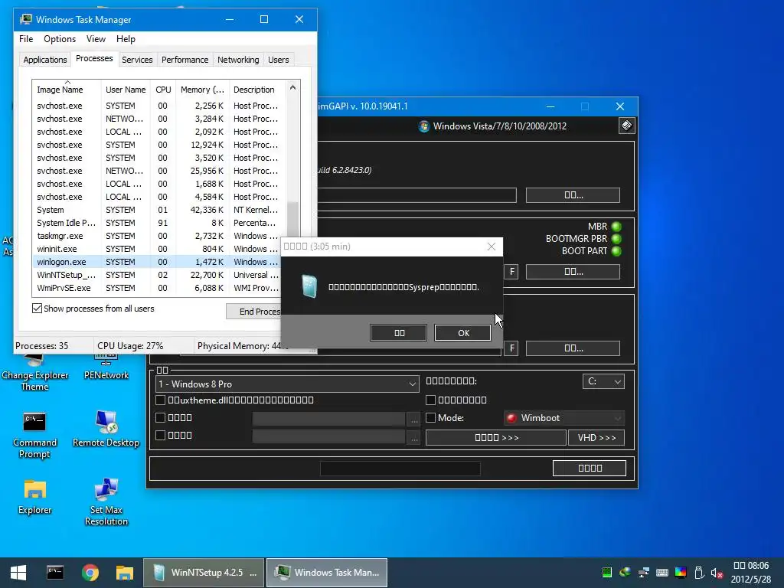Toggle the checkbox below the drive letter label
Screen dimensions: 784x588
[430, 400]
